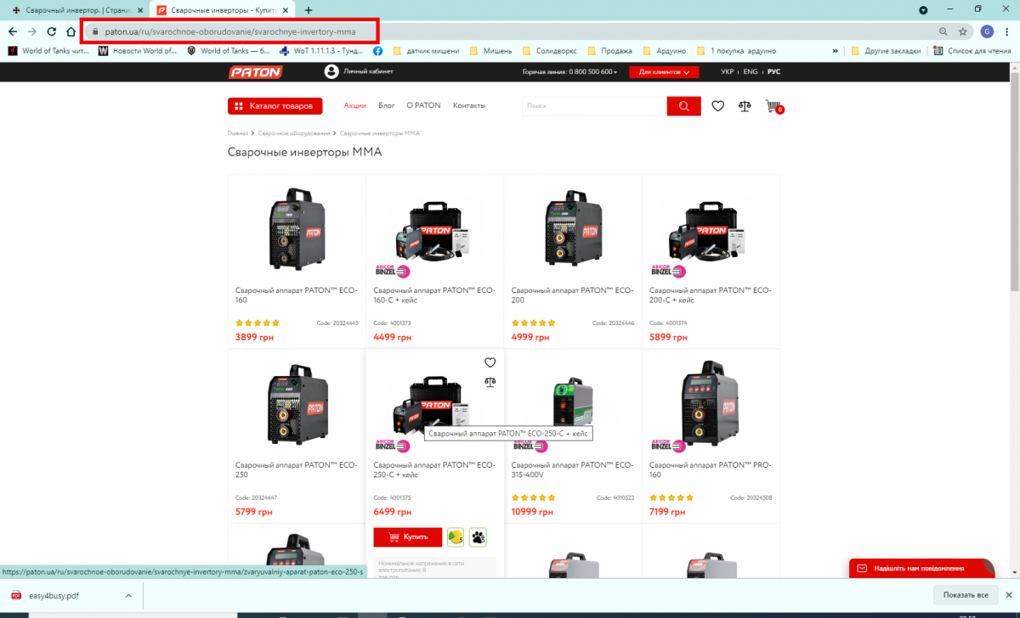Open the Контакты menu item

pos(469,106)
